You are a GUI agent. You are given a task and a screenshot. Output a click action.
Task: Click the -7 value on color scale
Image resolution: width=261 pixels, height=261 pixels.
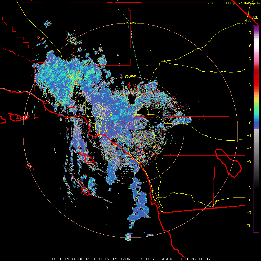point(249,213)
